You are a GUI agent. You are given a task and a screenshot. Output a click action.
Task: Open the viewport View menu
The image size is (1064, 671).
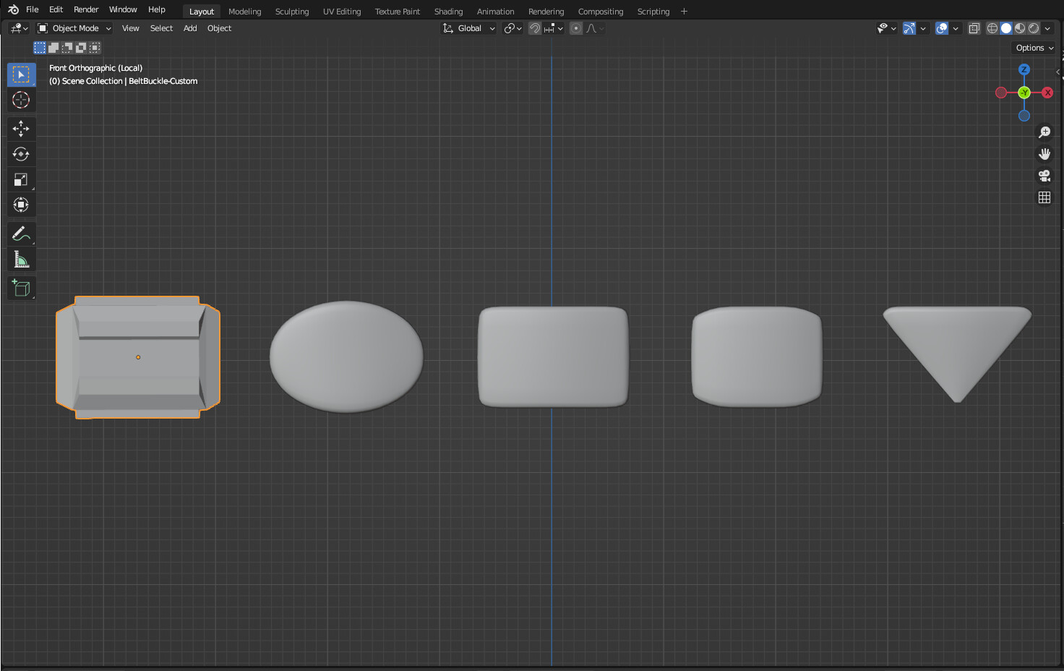pyautogui.click(x=130, y=28)
